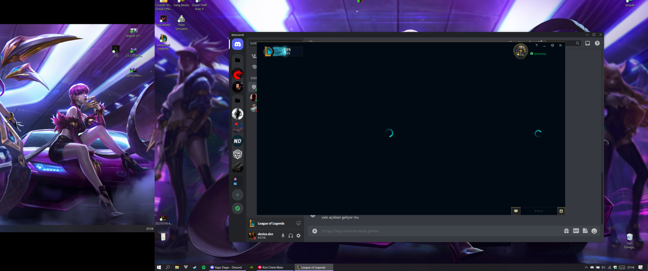Open Spotify from the taskbar
Screen dimensions: 648x271
click(204, 267)
